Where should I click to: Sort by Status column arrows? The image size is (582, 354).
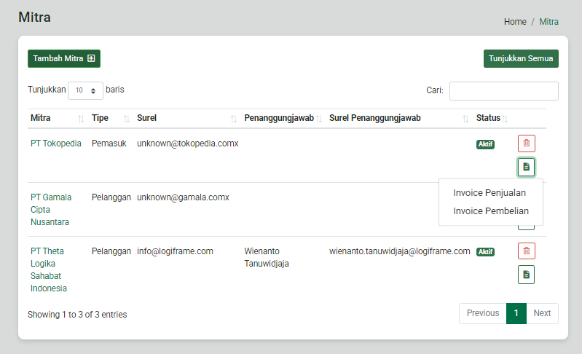[505, 119]
